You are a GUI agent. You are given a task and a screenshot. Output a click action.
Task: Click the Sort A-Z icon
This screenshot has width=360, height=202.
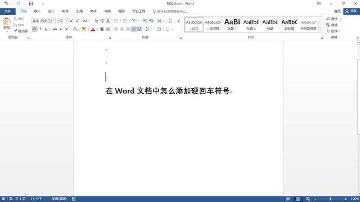tap(170, 21)
